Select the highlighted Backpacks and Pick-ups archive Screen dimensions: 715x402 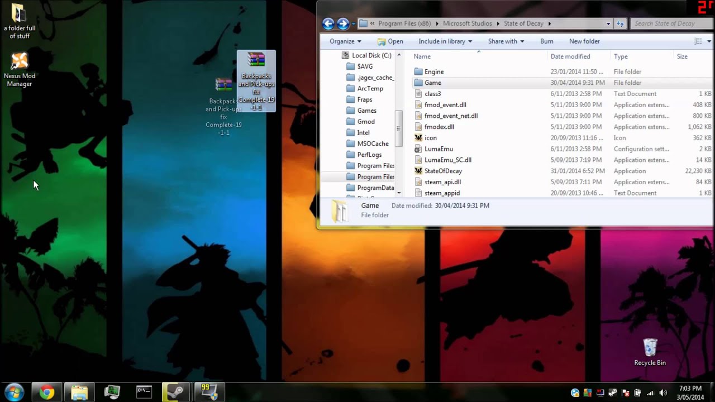[256, 81]
